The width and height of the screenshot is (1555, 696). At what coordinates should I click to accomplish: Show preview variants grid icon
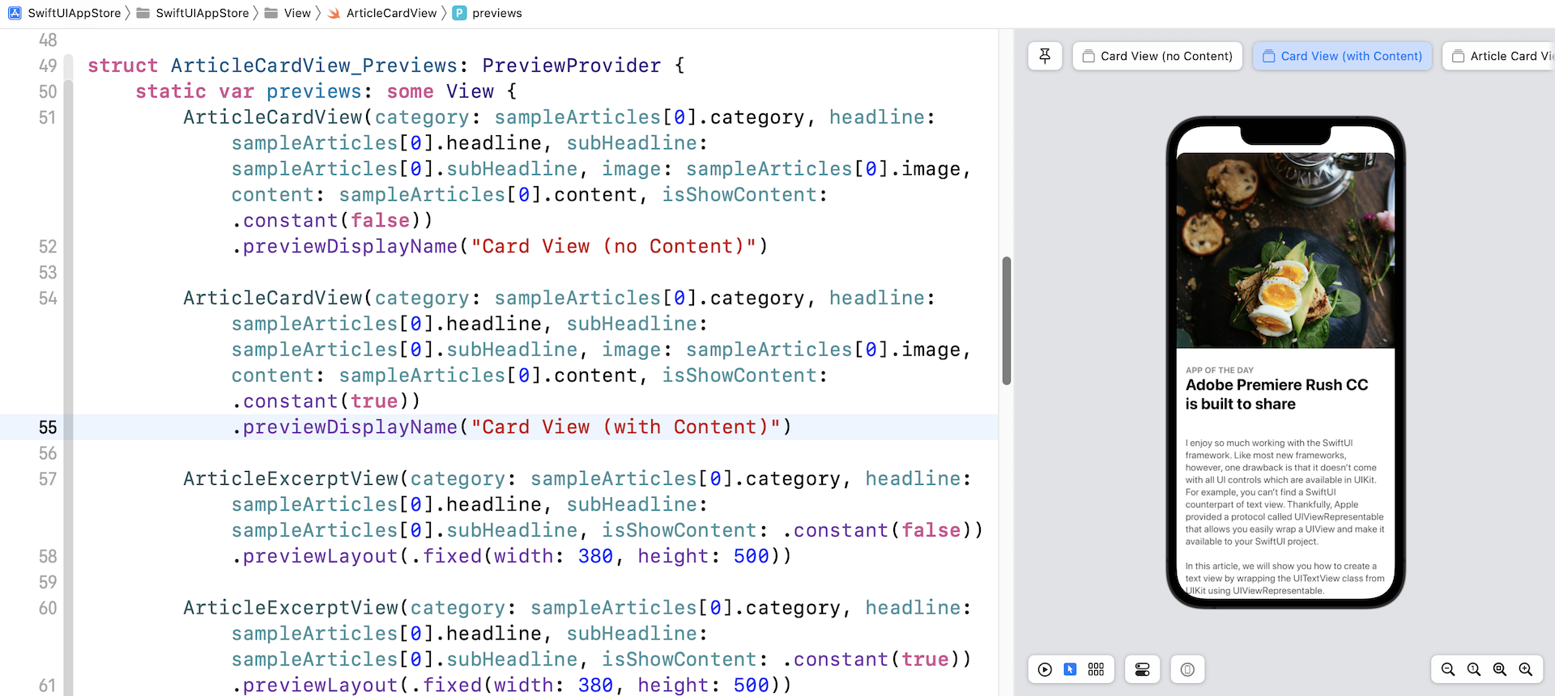1097,669
